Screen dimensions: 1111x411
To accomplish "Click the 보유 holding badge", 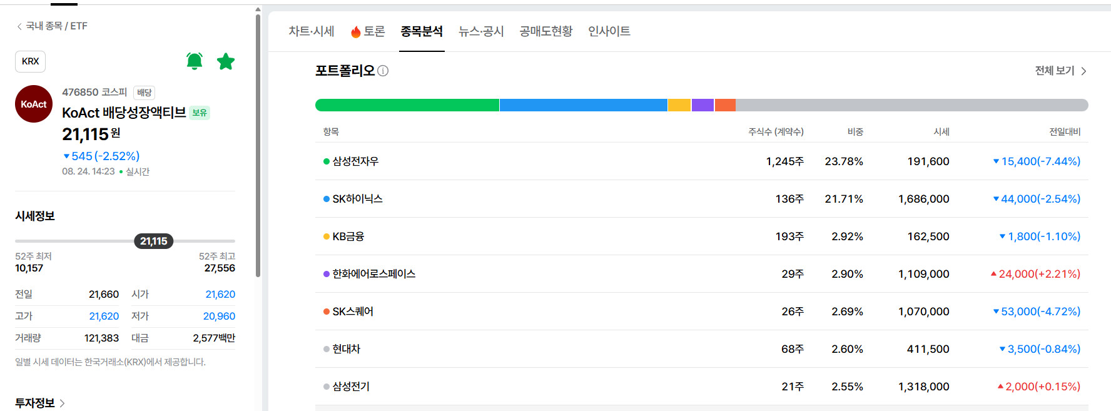I will (x=200, y=113).
